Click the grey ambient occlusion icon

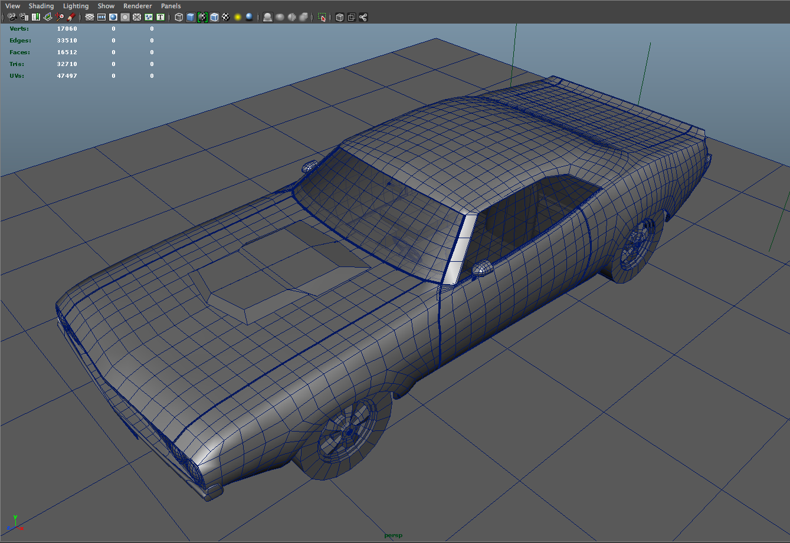pyautogui.click(x=280, y=17)
